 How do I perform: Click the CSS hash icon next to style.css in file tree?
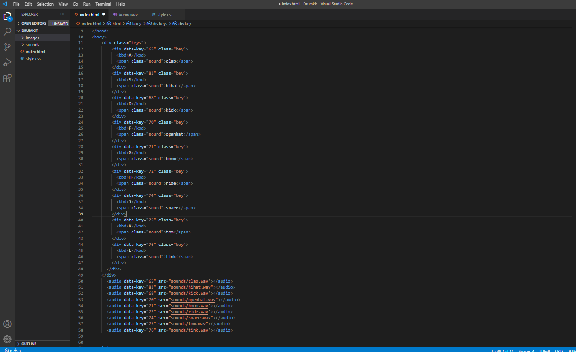point(22,59)
